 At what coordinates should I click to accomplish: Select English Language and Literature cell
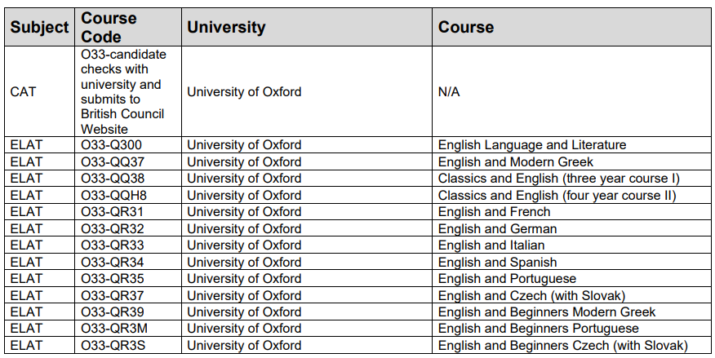[x=571, y=145]
